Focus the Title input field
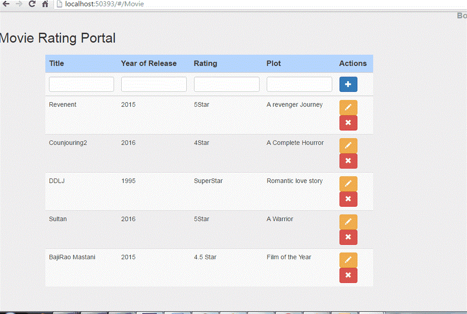This screenshot has height=314, width=467. click(x=81, y=84)
